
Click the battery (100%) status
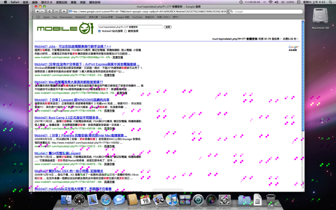(x=287, y=2)
